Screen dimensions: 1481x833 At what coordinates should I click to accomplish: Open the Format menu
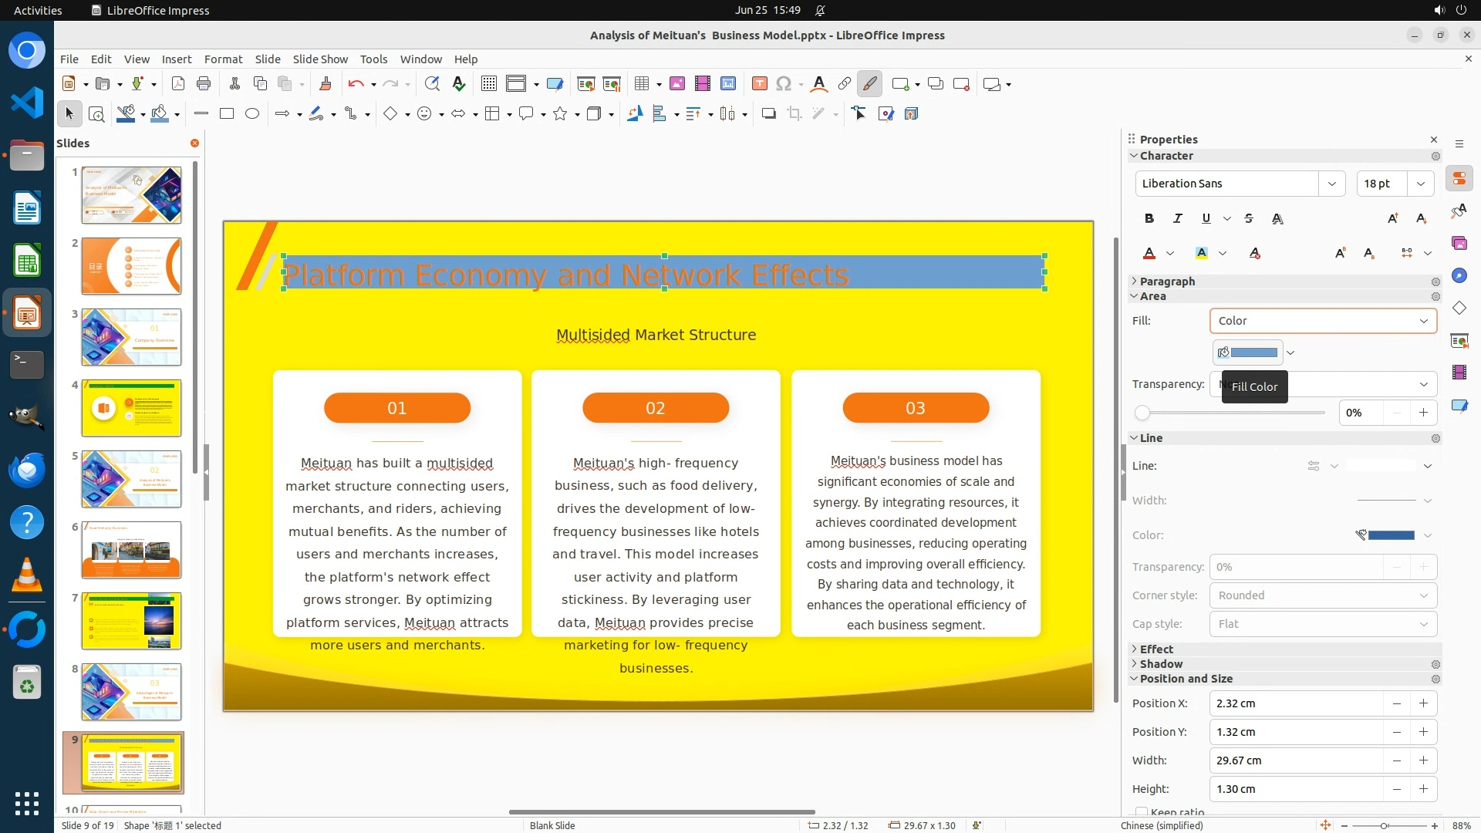pos(223,59)
